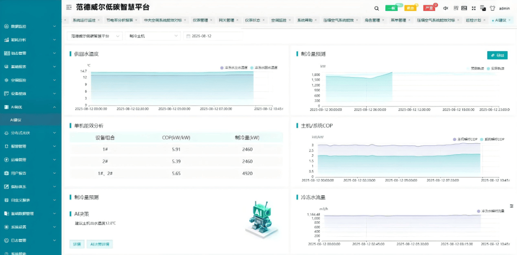Click the AI决策详情 button
The image size is (517, 255).
pos(100,244)
